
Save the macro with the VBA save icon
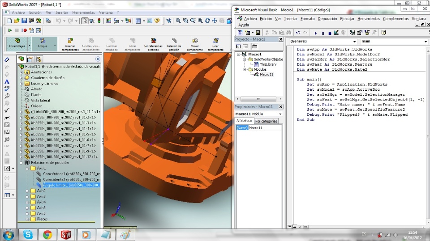[x=258, y=33]
